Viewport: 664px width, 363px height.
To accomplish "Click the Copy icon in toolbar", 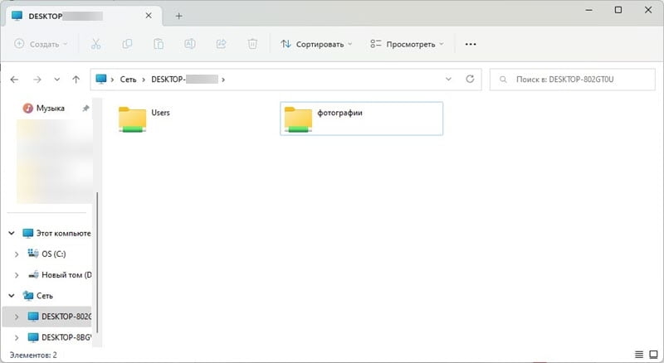I will point(127,44).
